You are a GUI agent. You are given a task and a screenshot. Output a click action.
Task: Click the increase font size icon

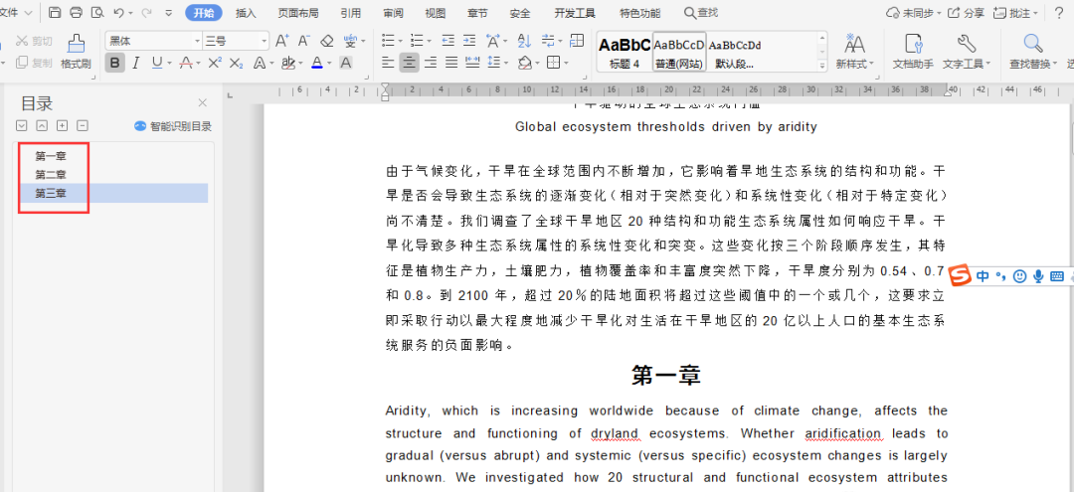(x=282, y=41)
